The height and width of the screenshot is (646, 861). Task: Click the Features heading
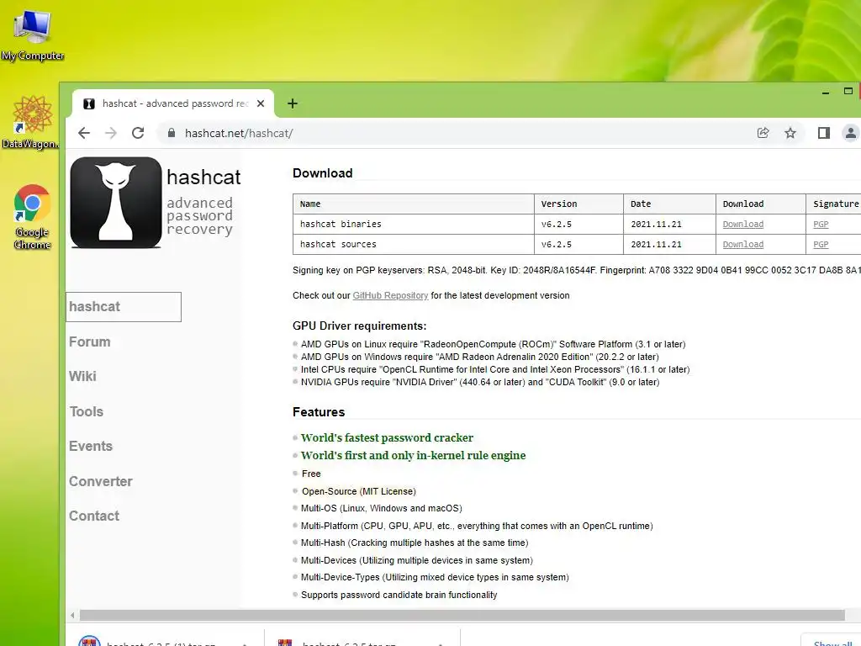click(x=319, y=412)
